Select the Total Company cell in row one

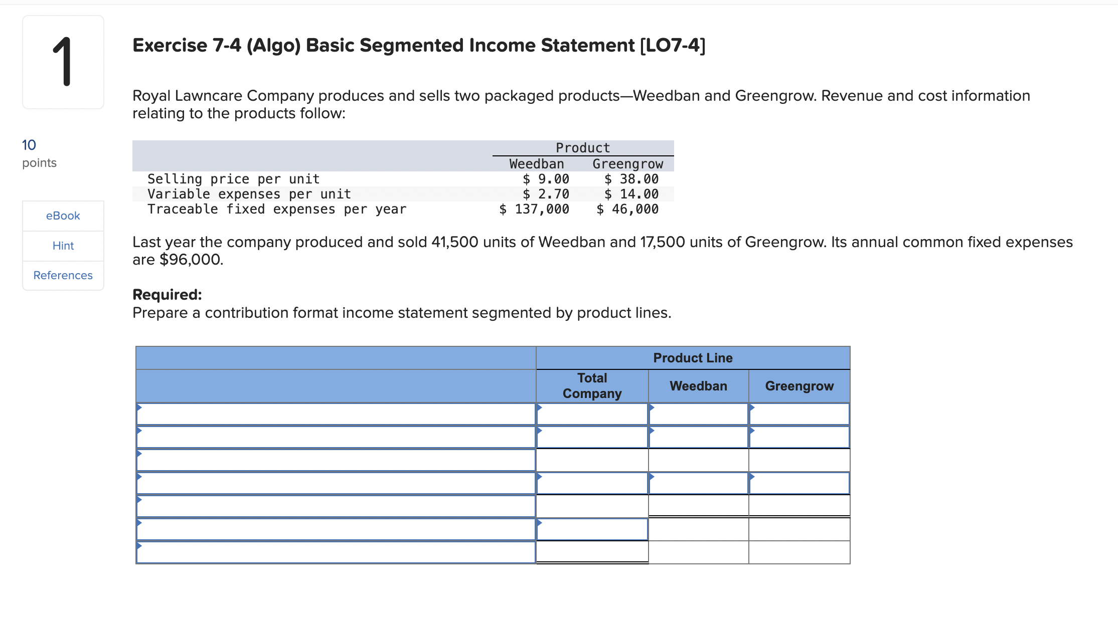point(592,414)
